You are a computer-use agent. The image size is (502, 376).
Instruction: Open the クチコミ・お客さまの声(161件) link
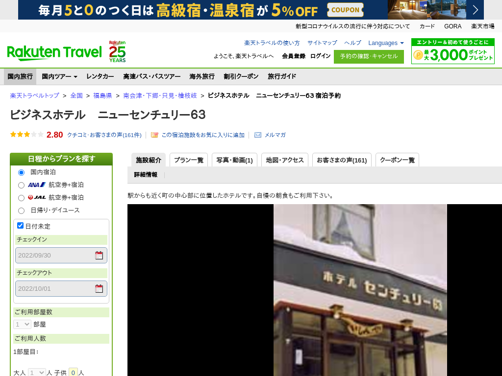coord(104,135)
